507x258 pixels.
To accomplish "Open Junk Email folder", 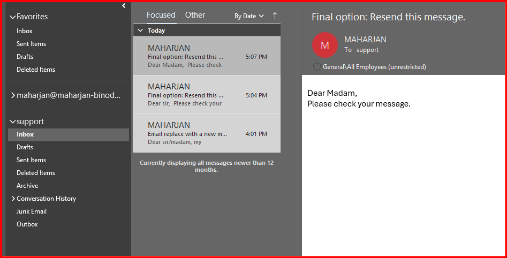I will 31,211.
